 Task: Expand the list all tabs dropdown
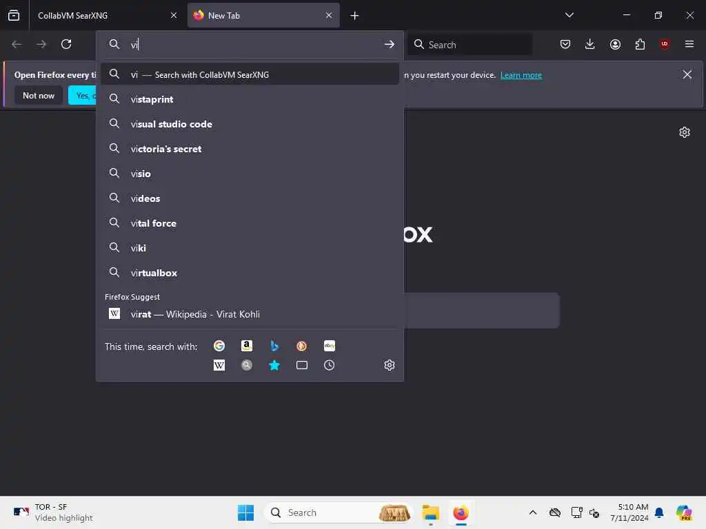click(569, 15)
